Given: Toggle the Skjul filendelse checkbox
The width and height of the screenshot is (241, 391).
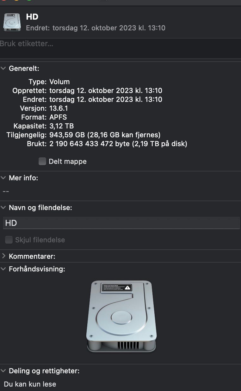Looking at the screenshot, I should [9, 240].
